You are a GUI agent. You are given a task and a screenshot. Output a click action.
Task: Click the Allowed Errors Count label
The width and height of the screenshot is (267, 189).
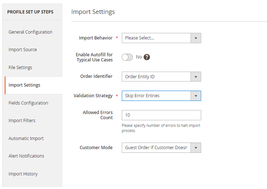coord(98,115)
